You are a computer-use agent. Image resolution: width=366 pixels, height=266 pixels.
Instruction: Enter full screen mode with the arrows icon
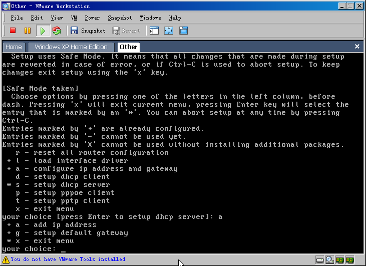169,31
